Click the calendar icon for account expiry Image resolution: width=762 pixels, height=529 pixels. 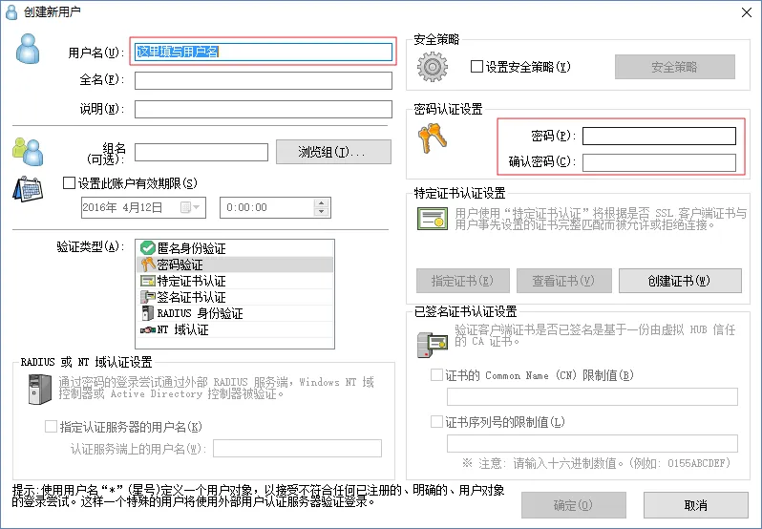coord(28,189)
